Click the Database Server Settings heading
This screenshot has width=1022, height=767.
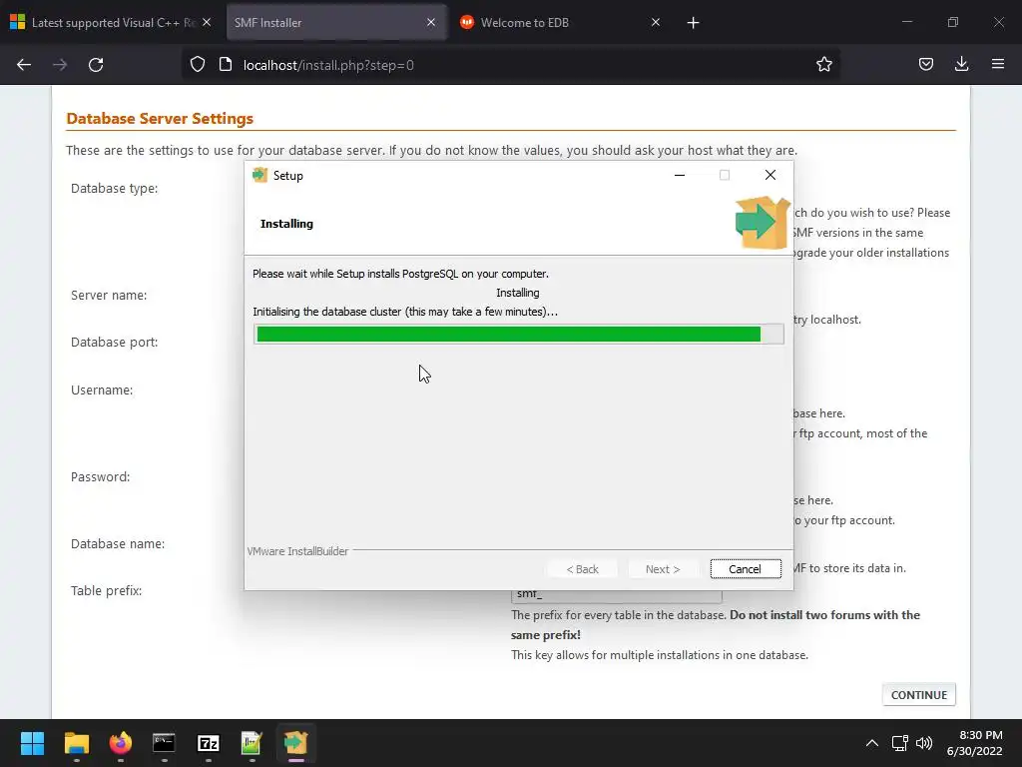(160, 119)
